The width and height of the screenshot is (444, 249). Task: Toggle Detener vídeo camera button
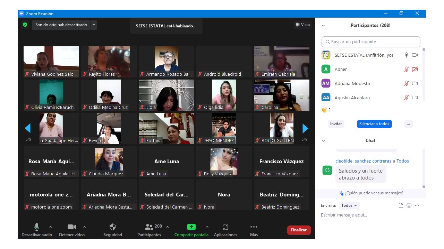[72, 230]
